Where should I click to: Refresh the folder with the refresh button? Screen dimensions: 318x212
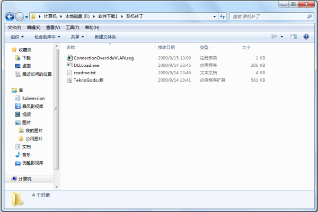[223, 16]
